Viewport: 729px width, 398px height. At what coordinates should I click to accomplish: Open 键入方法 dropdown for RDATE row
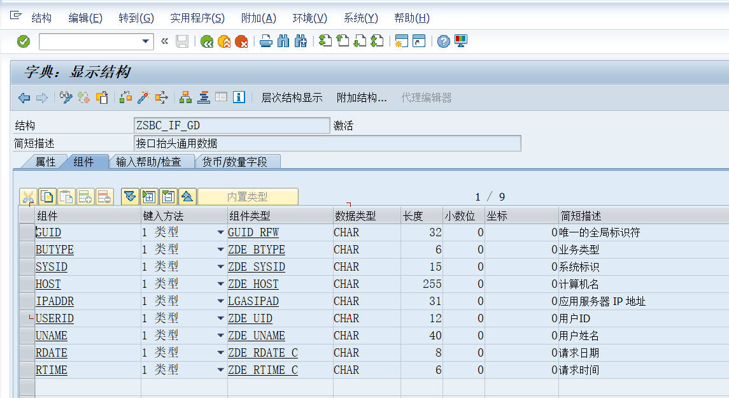(221, 352)
